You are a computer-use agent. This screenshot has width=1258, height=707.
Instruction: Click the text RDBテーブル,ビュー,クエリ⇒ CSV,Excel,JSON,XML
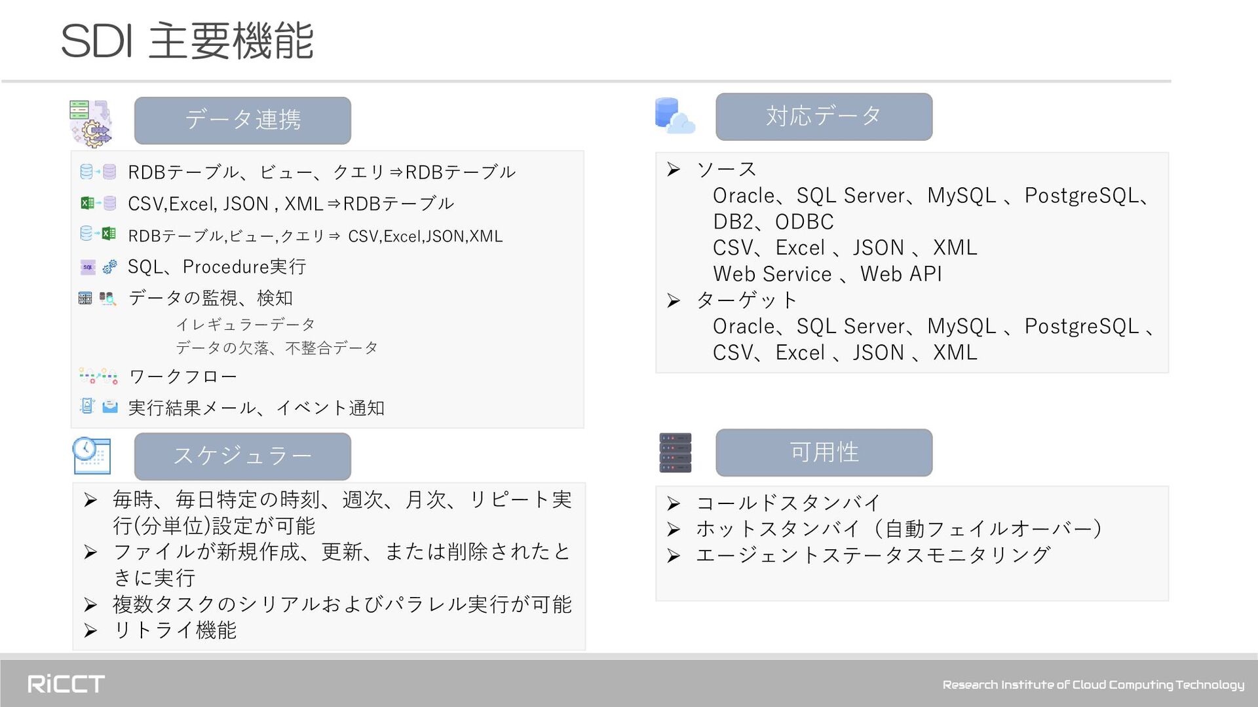[x=315, y=236]
